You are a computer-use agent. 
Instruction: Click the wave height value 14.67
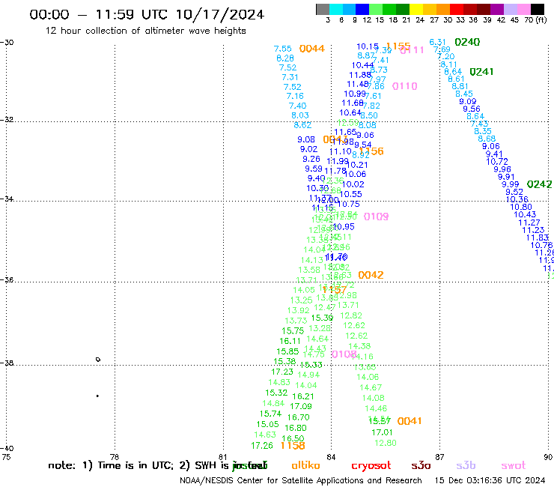coord(371,388)
